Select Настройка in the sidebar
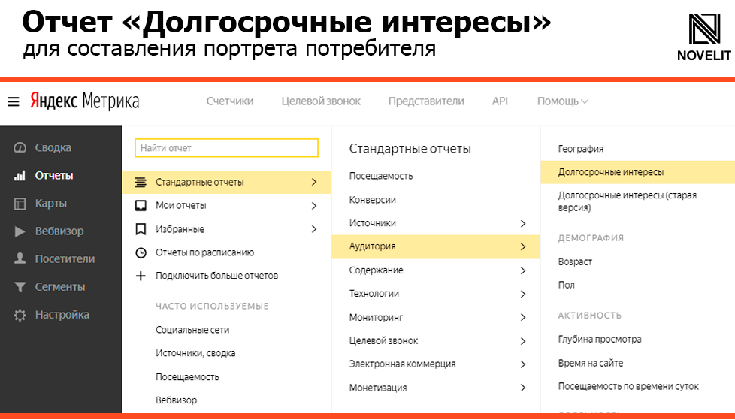Viewport: 735px width, 420px height. click(61, 315)
